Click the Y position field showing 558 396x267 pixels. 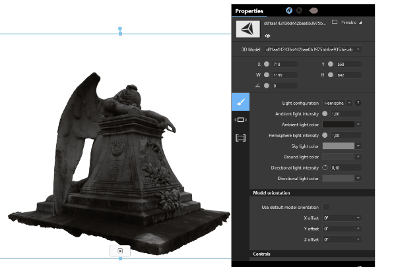(x=348, y=64)
